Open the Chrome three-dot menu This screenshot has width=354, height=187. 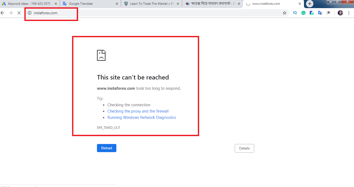click(349, 13)
